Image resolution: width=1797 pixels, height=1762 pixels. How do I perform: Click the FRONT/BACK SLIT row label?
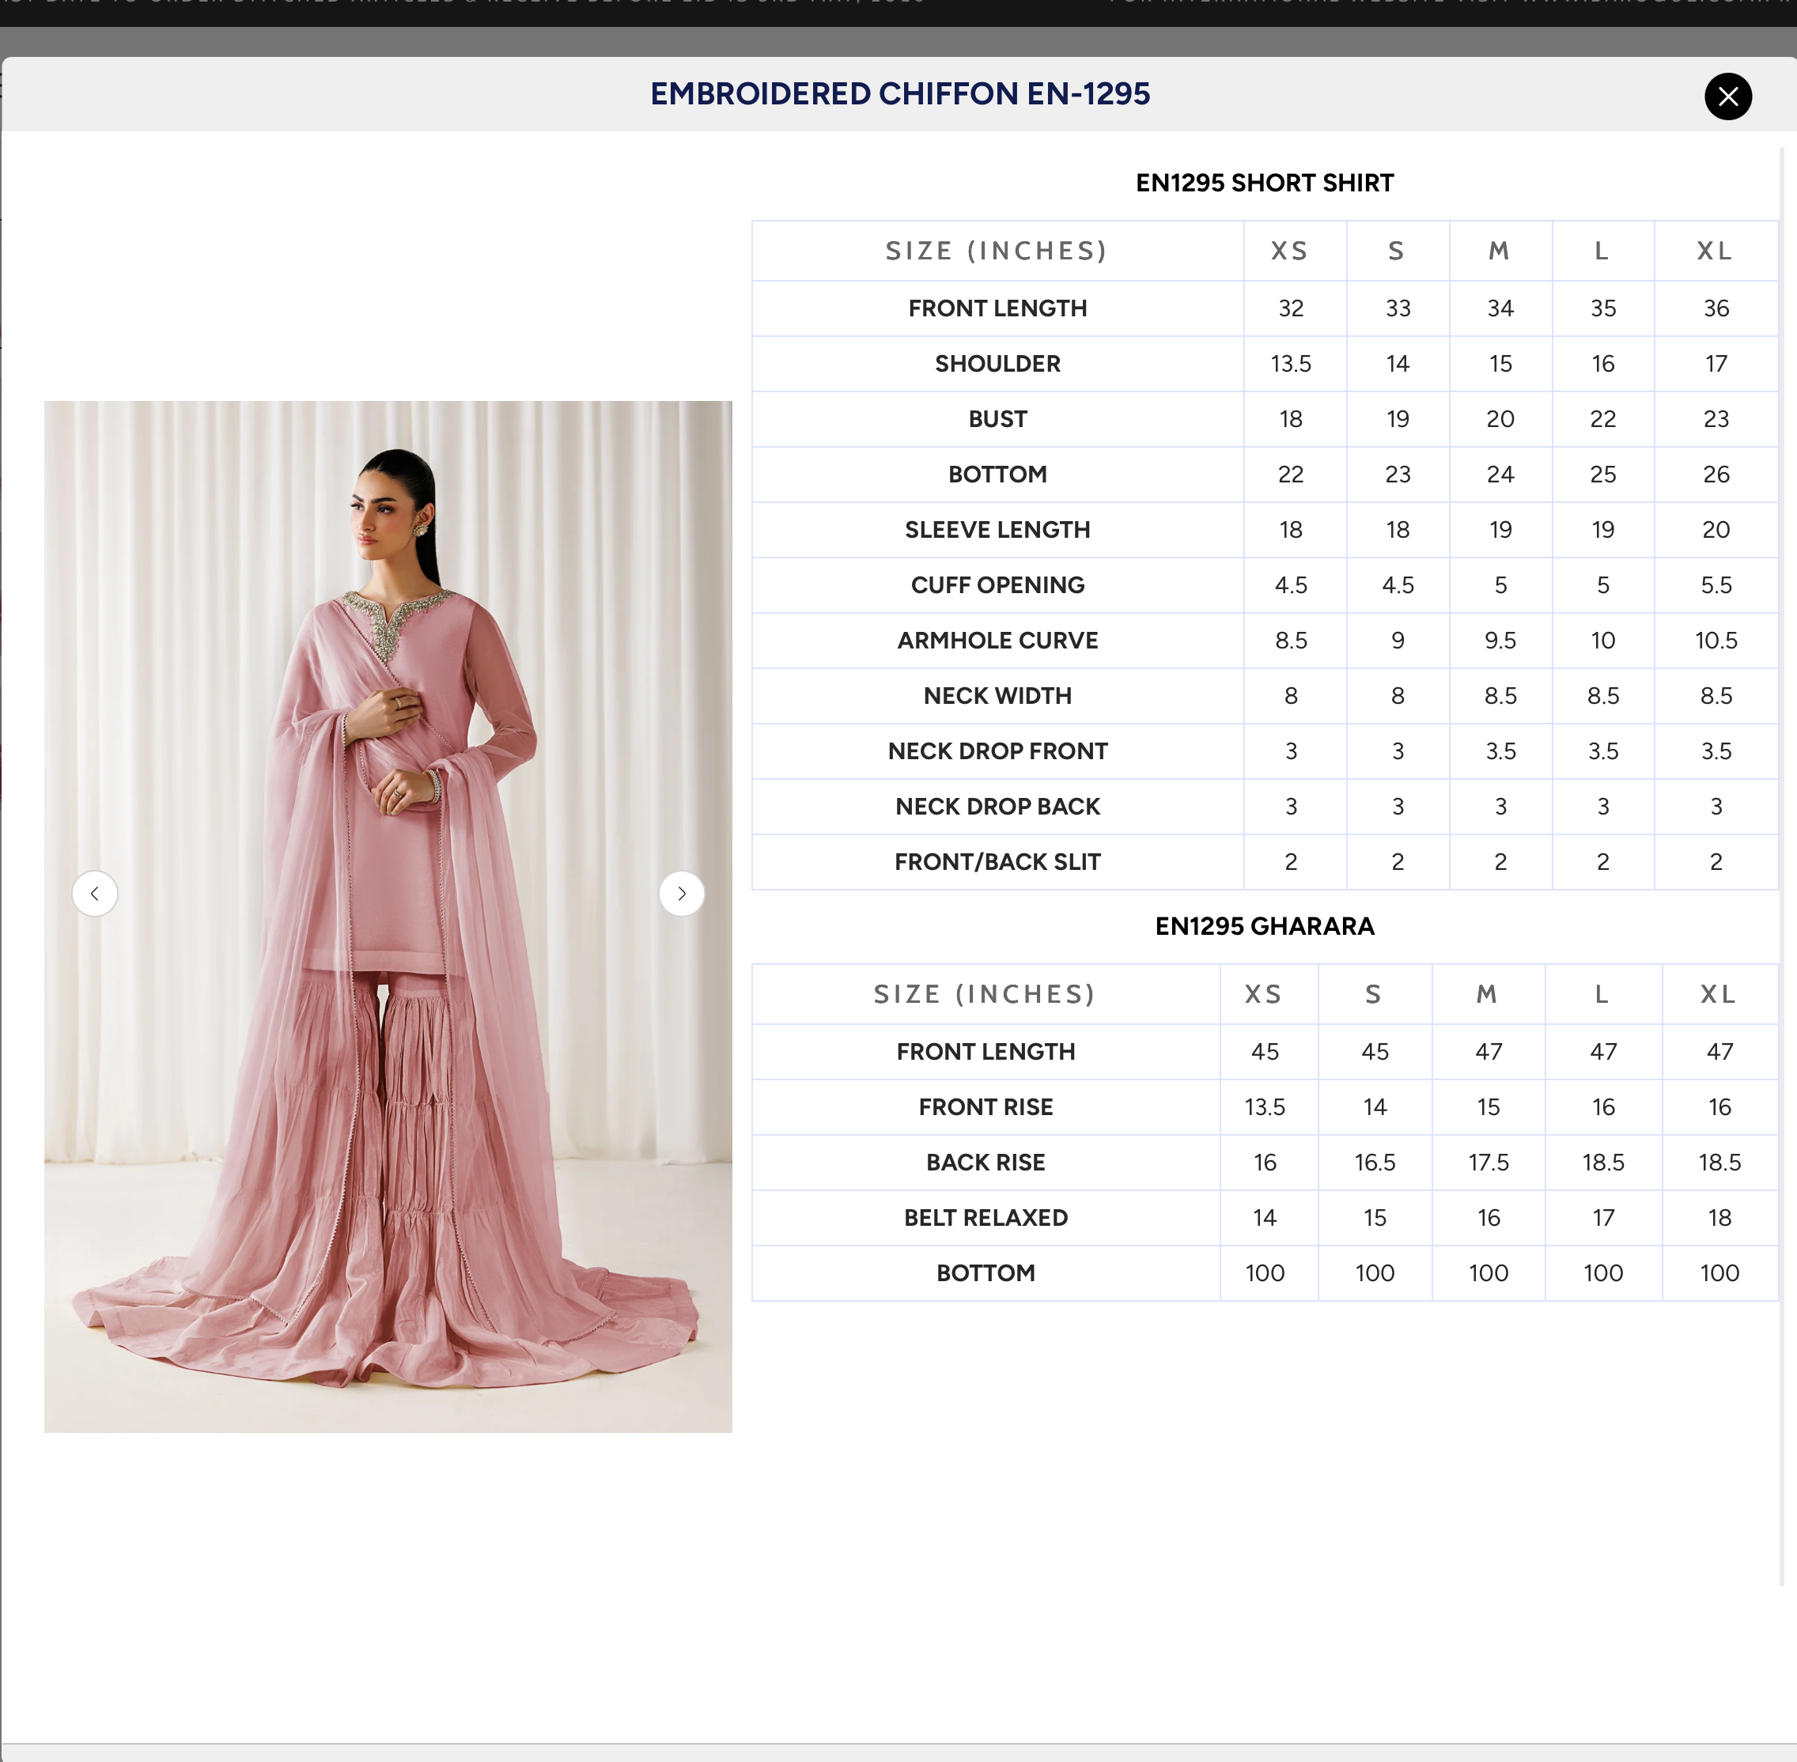tap(997, 861)
